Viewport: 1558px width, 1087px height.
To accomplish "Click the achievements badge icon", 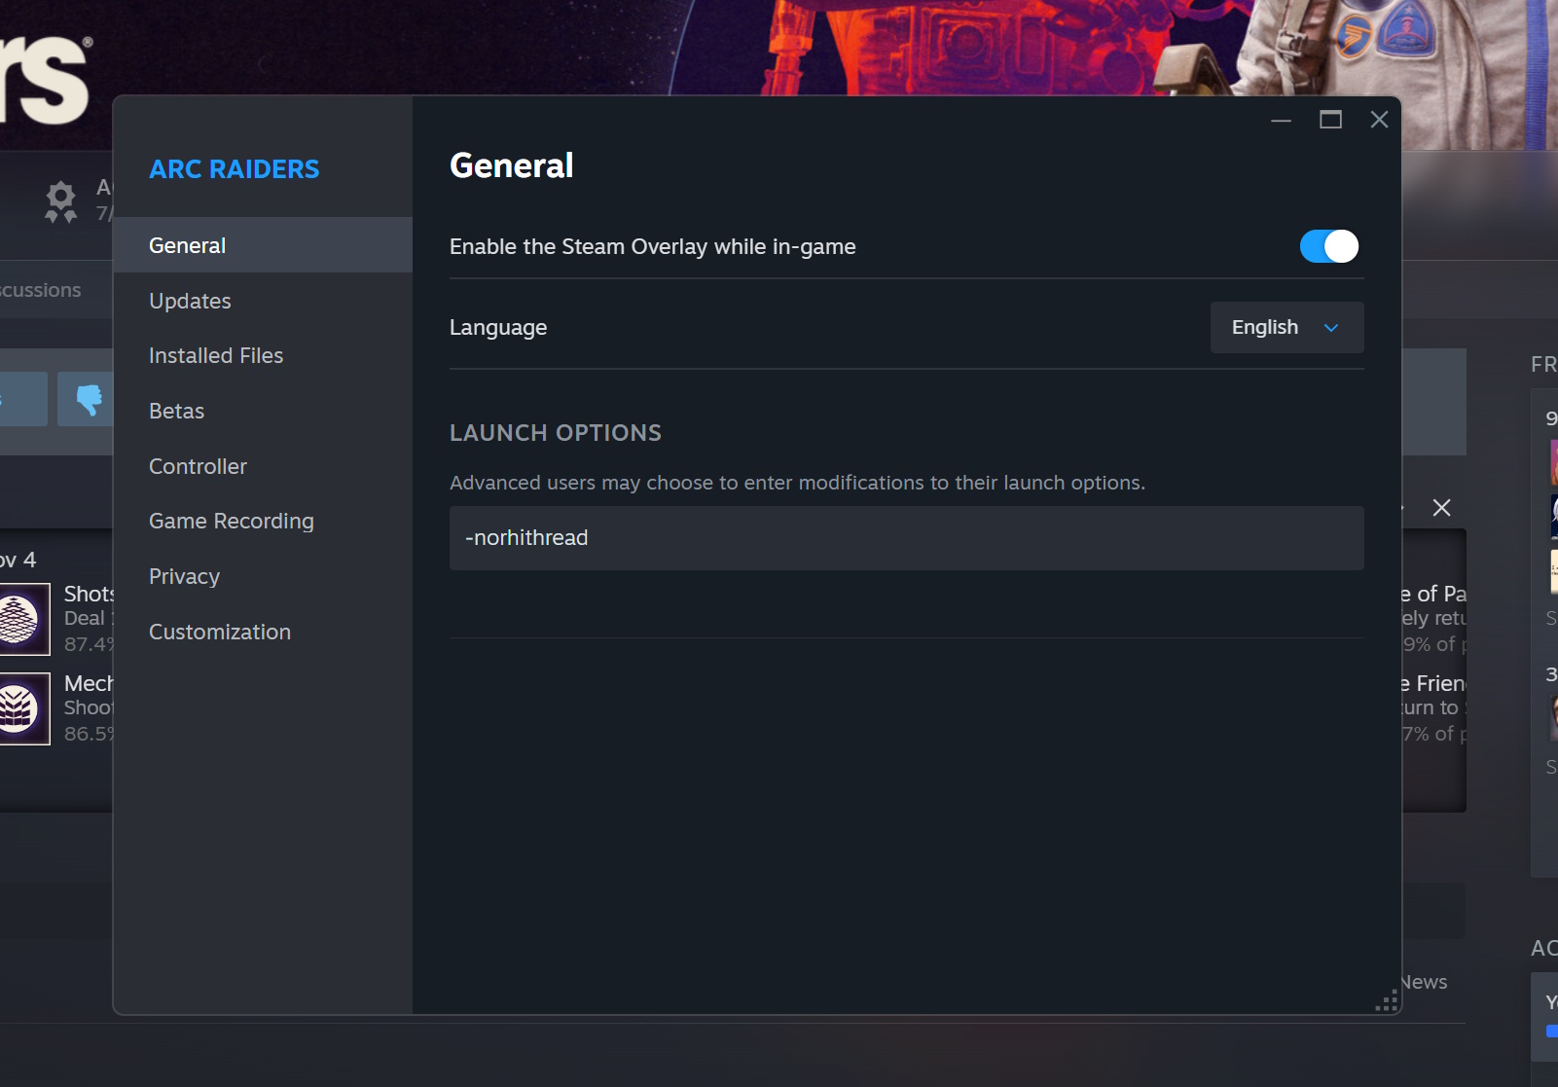I will click(x=59, y=201).
